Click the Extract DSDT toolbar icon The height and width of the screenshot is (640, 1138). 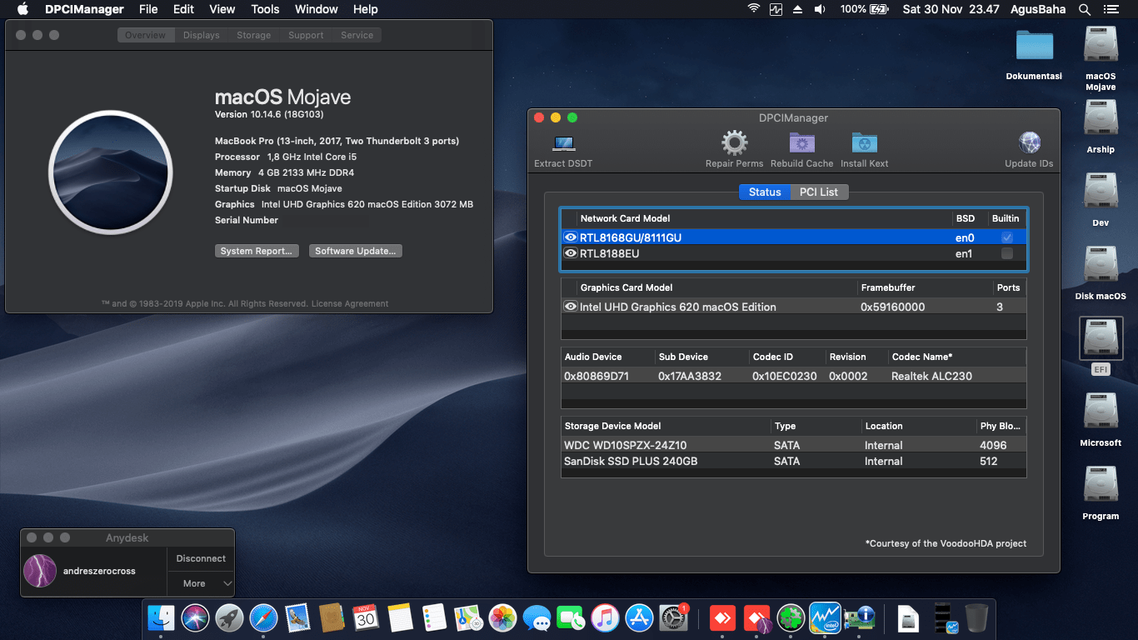tap(563, 143)
